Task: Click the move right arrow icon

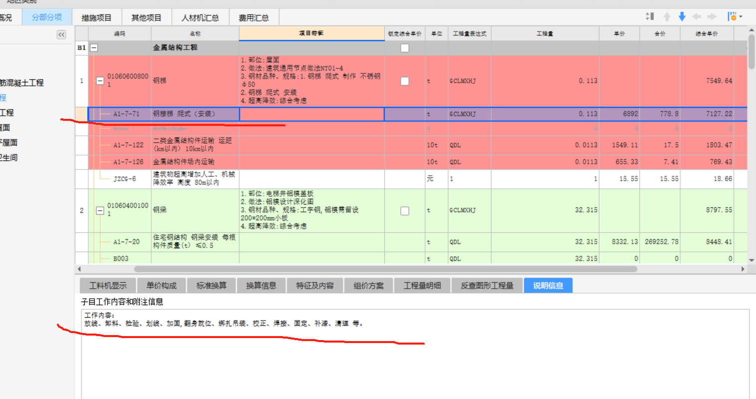Action: (712, 16)
